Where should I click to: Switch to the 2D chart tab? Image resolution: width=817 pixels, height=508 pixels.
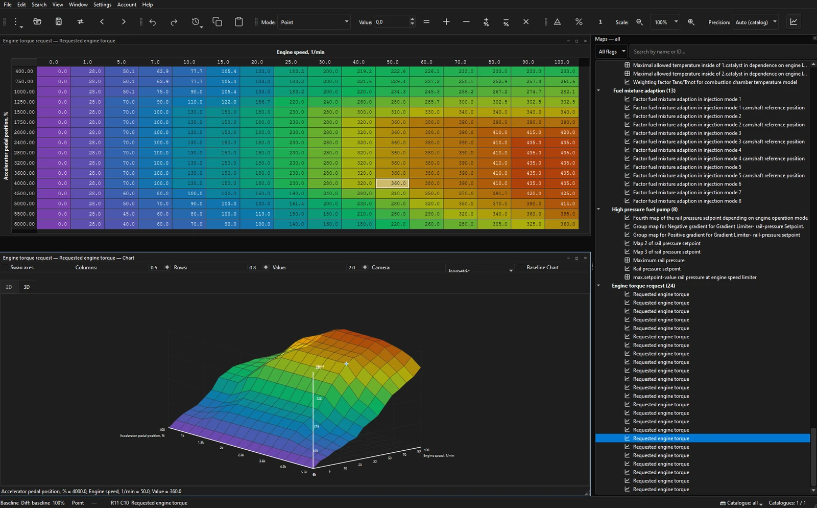pyautogui.click(x=9, y=287)
